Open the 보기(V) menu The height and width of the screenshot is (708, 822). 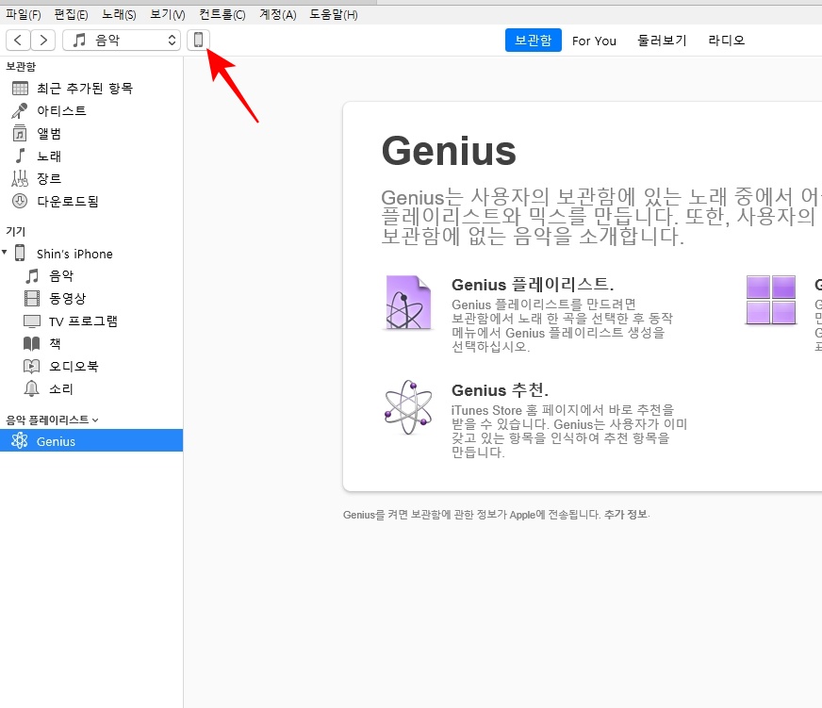(x=167, y=14)
